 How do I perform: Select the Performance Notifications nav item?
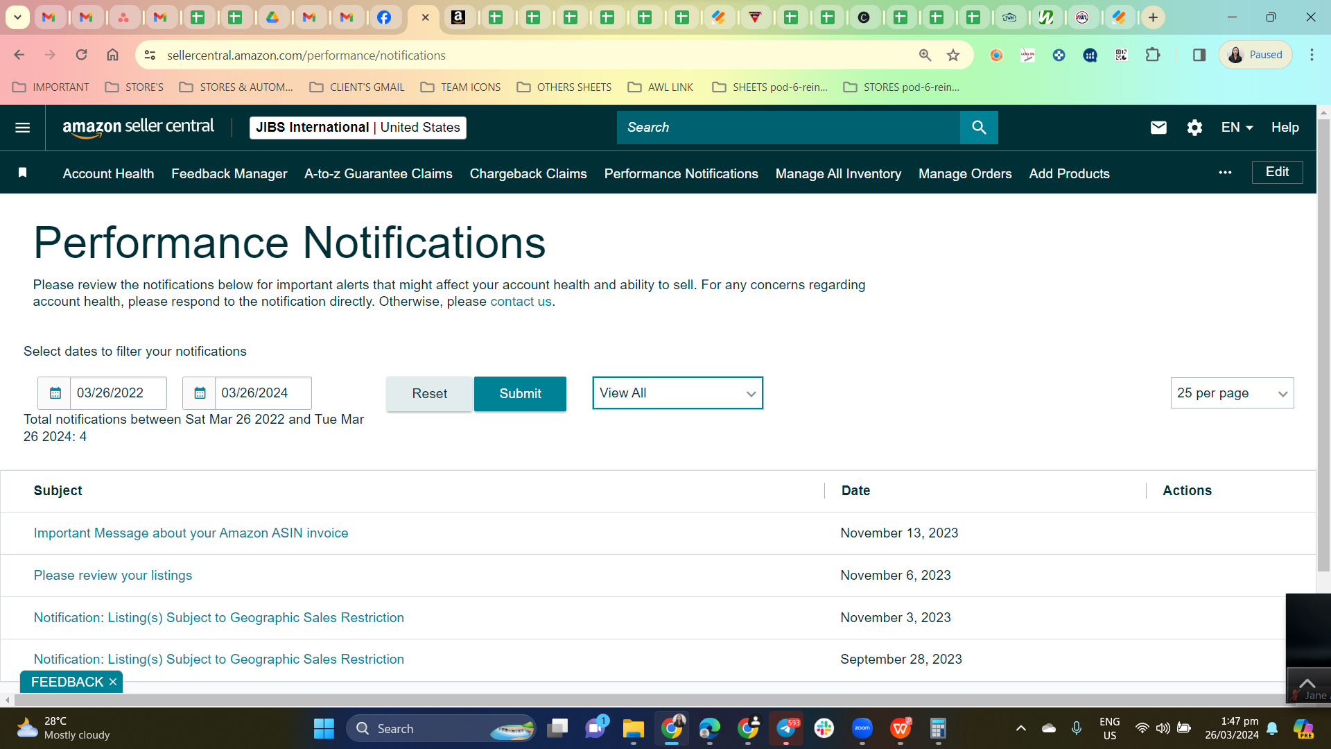click(681, 174)
